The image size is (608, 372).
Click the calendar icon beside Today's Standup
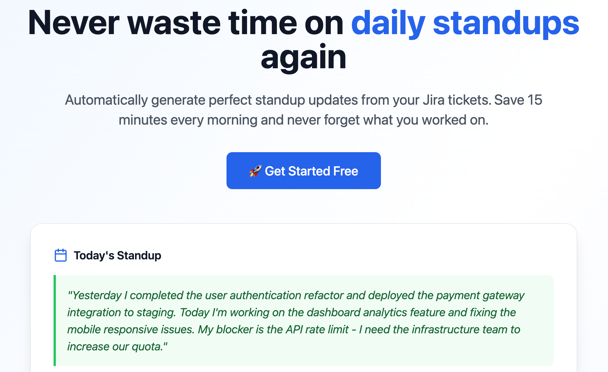[x=60, y=255]
